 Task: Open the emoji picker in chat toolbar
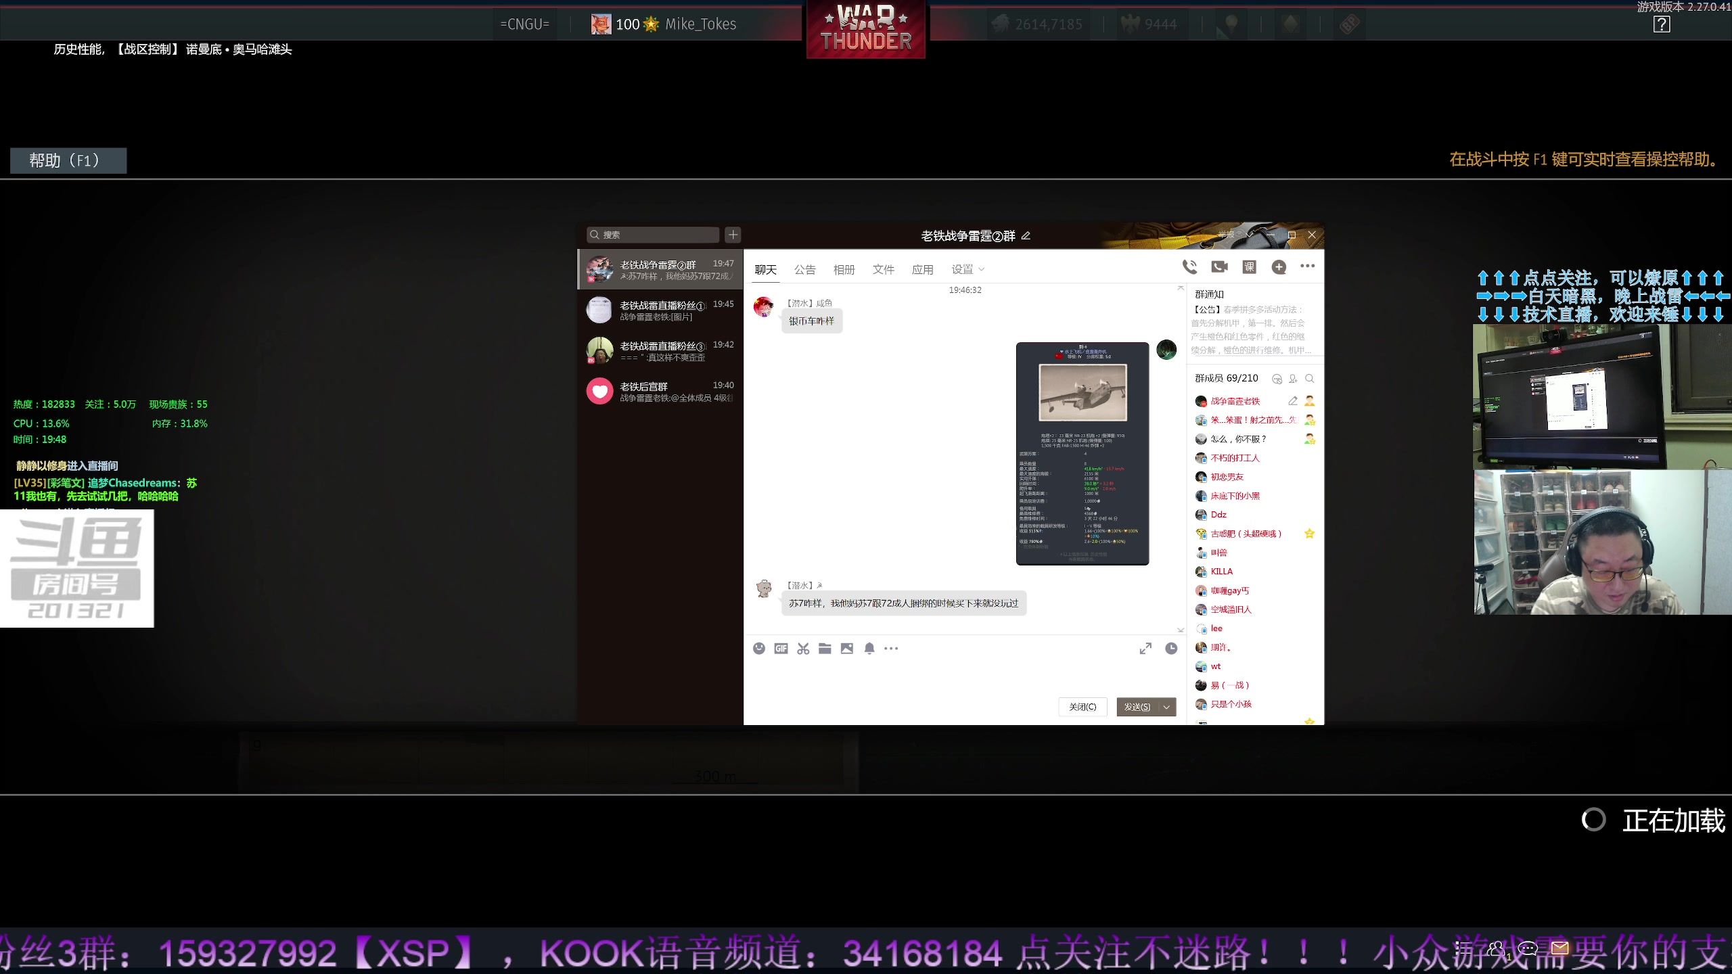click(759, 648)
